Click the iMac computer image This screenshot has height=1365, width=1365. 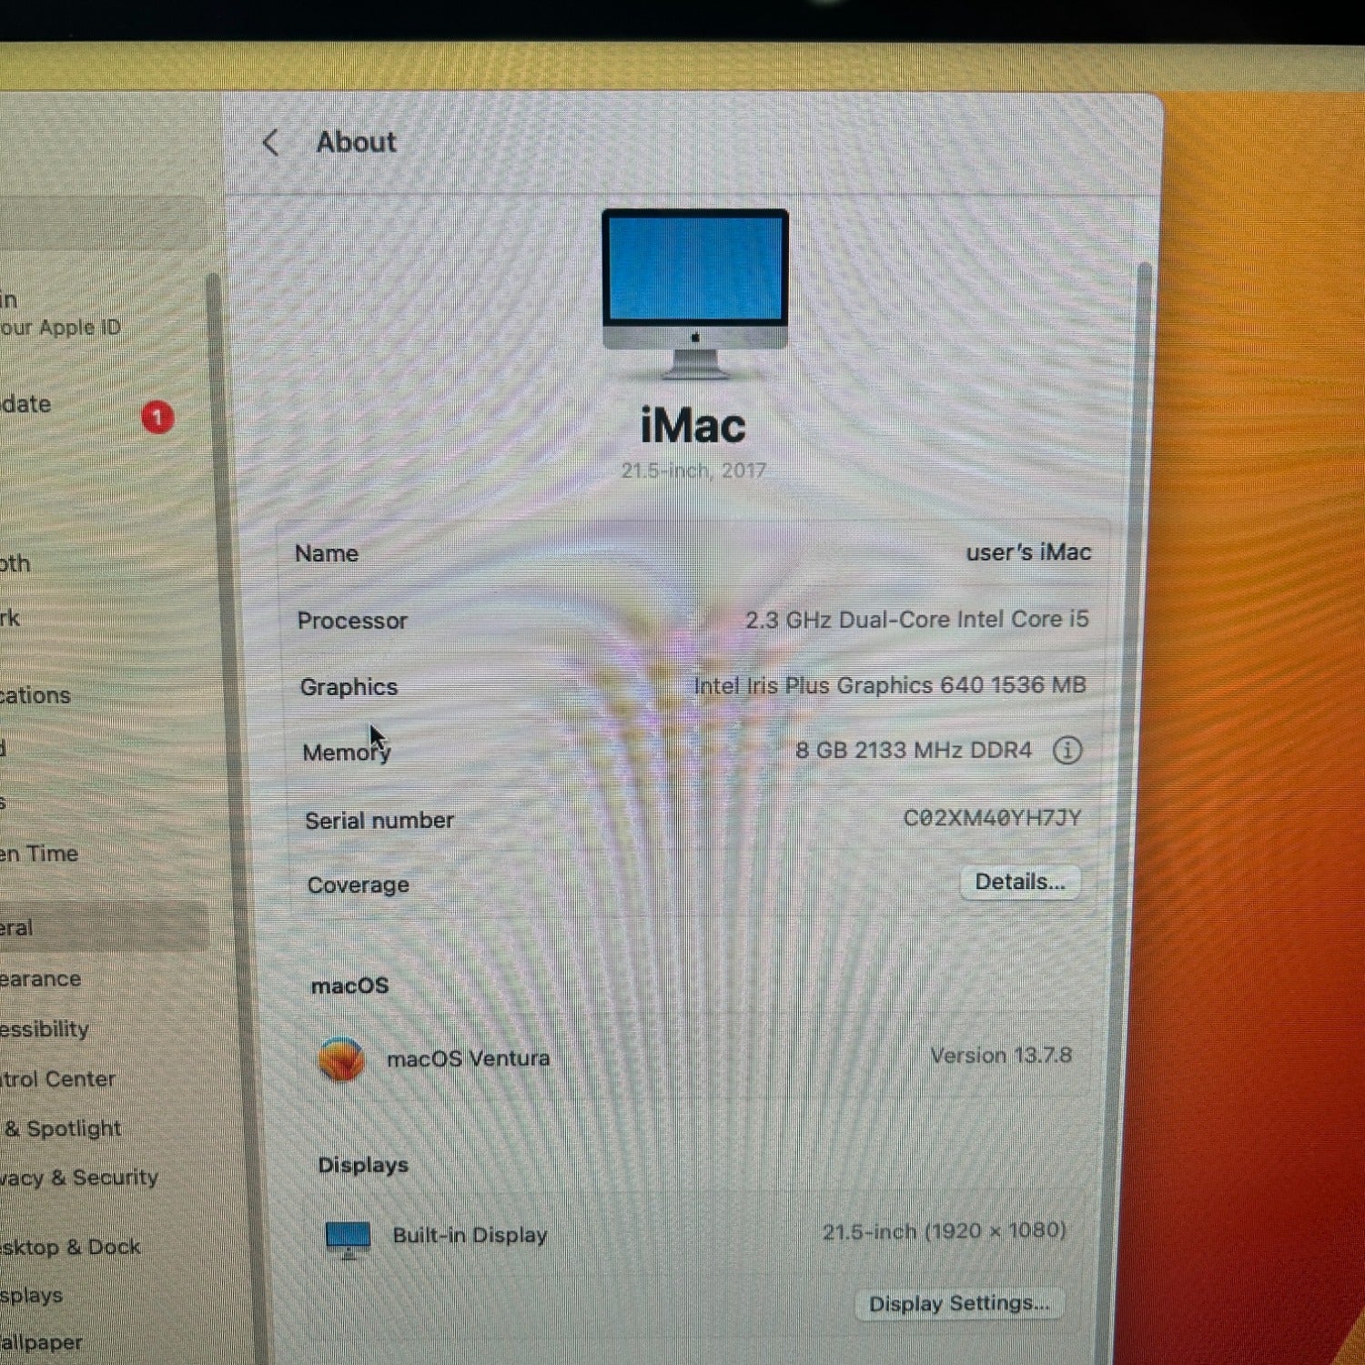[695, 294]
